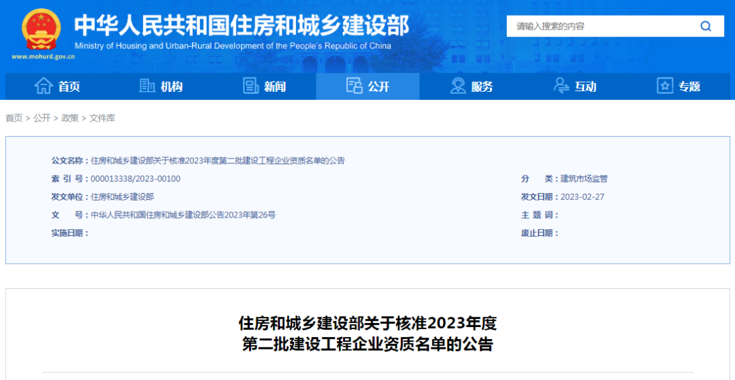Click the home house icon
735x380 pixels.
(44, 86)
